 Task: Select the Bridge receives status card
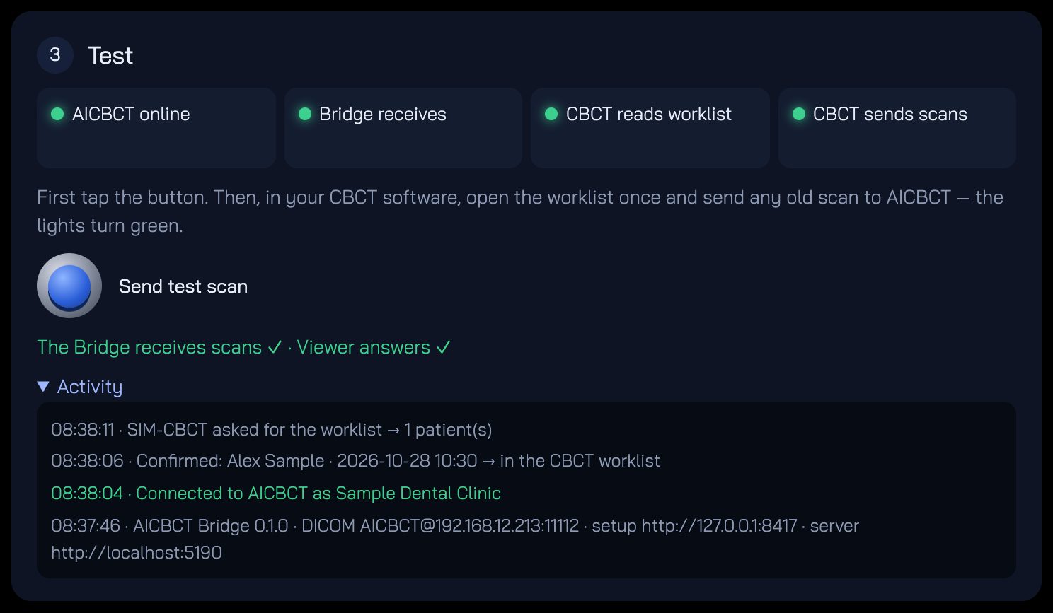(x=403, y=128)
